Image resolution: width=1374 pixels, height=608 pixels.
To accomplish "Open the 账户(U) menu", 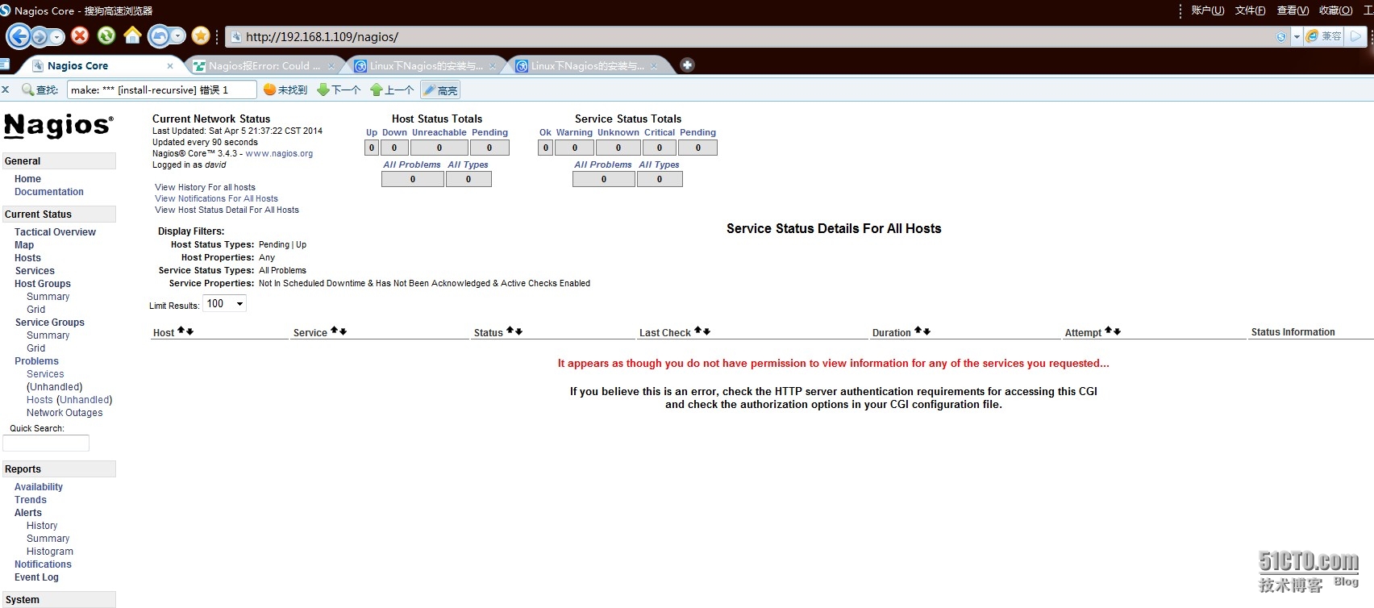I will [x=1208, y=10].
